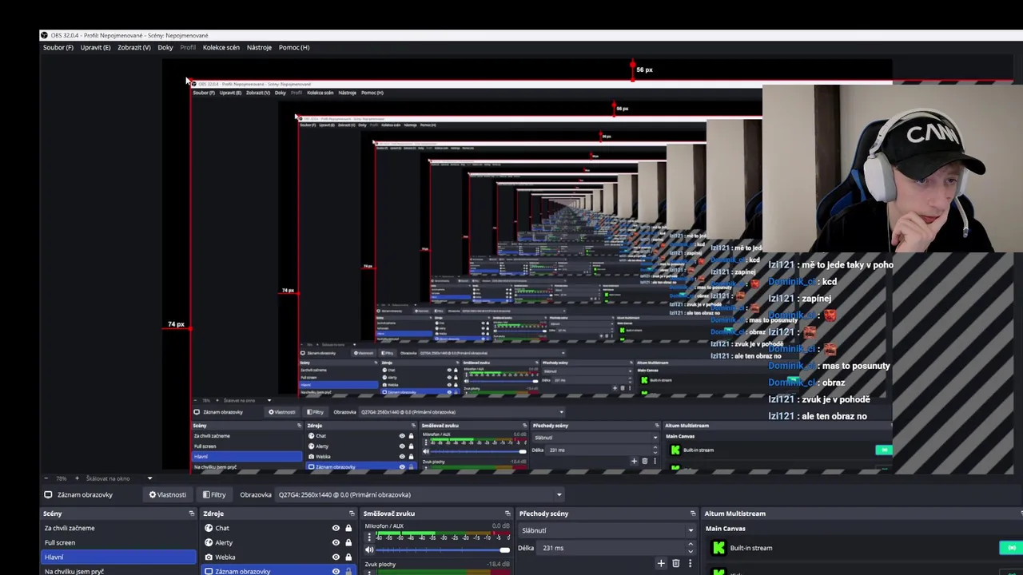Click the monitor icon beside Záznam obrazovky in source toolbar
Screen dimensions: 1023x575
pyautogui.click(x=48, y=494)
